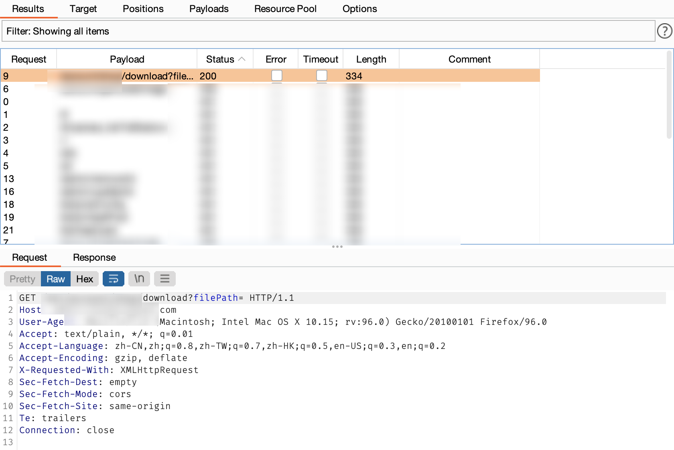The image size is (674, 450).
Task: Switch editor to Raw view
Action: (x=56, y=279)
